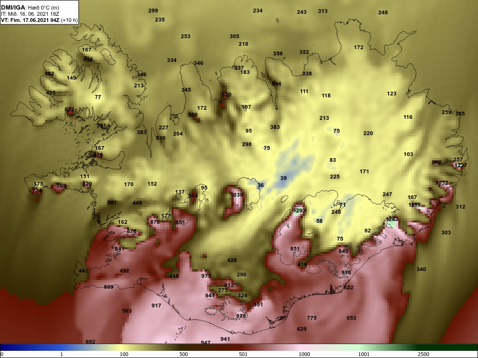This screenshot has width=478, height=358.
Task: Click the map value 734 at the western tip
Action: click(x=37, y=191)
